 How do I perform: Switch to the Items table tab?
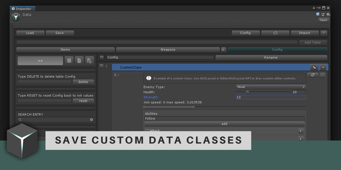(65, 50)
